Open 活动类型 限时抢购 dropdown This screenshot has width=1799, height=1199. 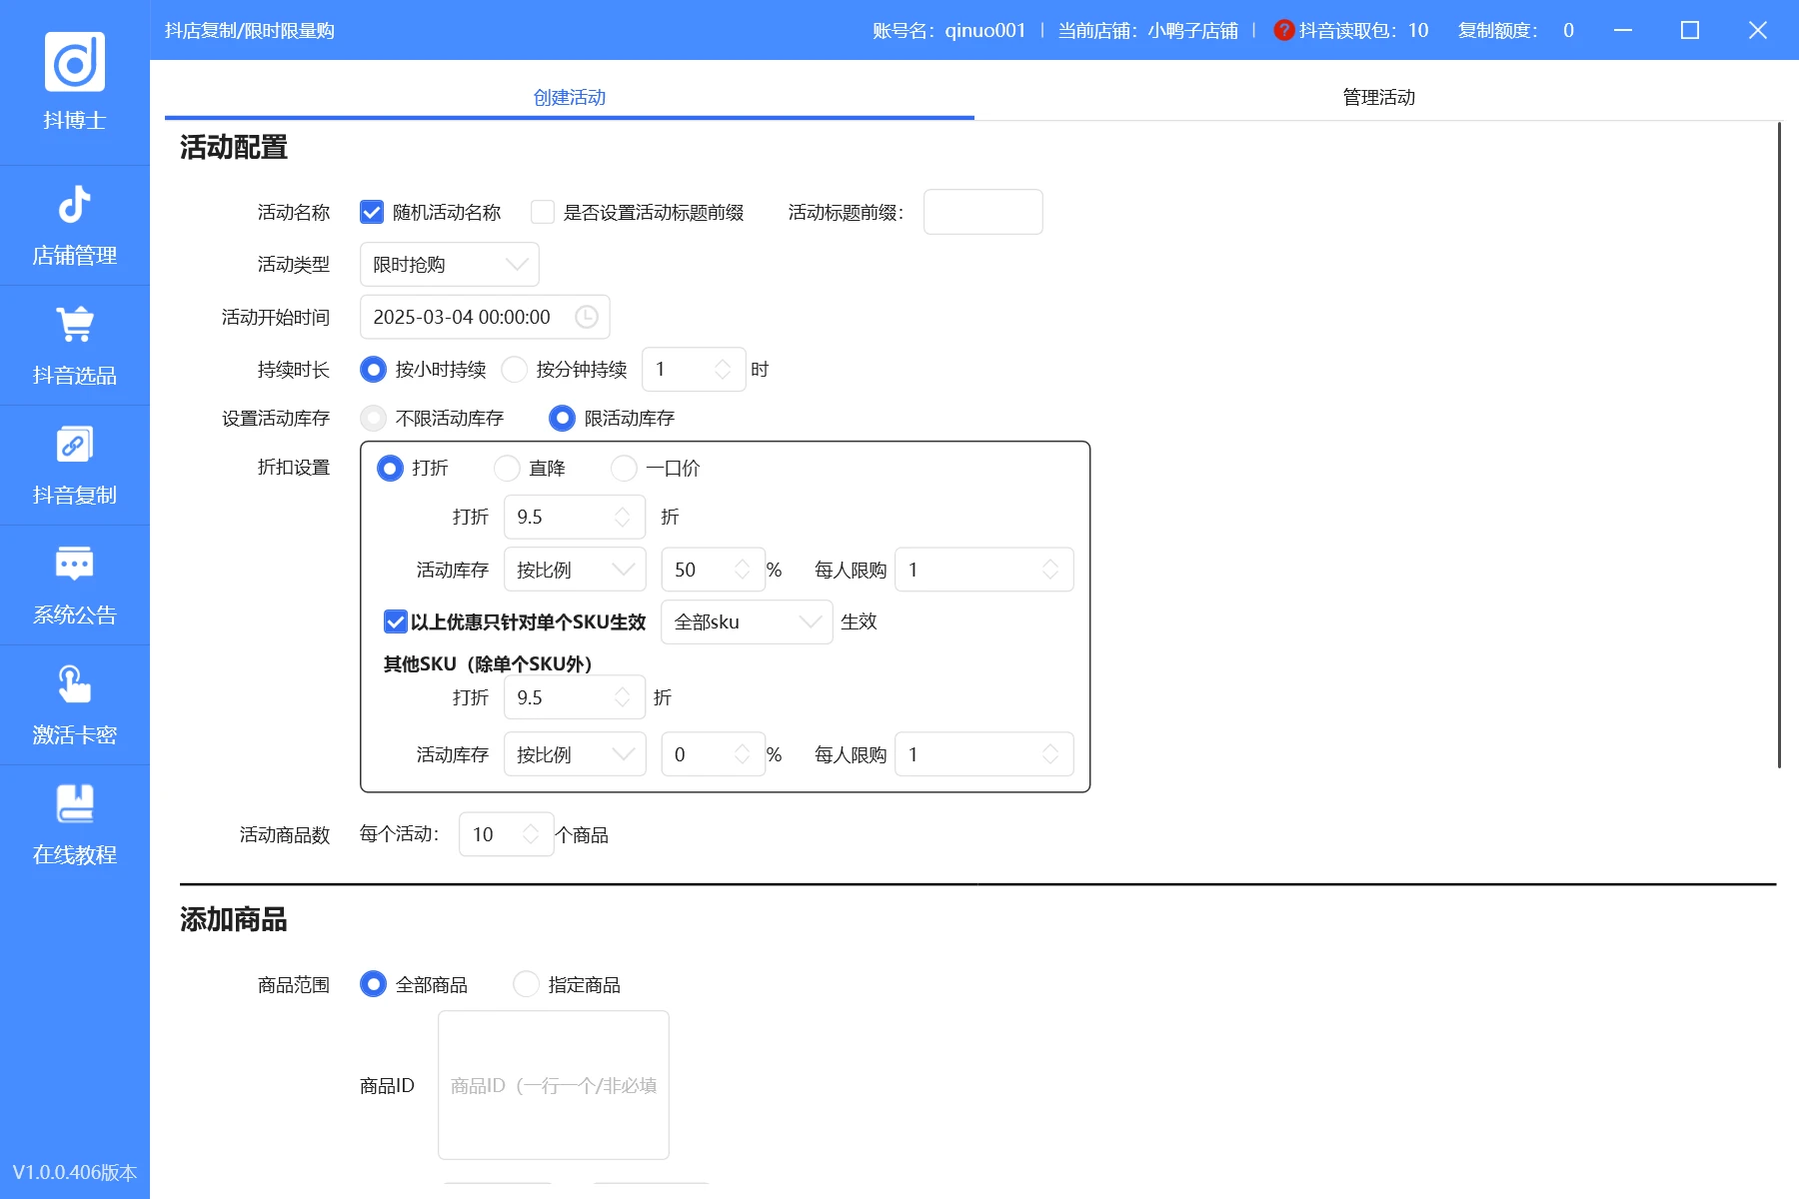450,265
